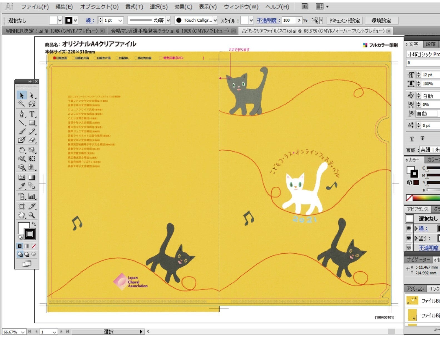Select the Rectangle tool
The image size is (440, 337).
click(x=32, y=123)
